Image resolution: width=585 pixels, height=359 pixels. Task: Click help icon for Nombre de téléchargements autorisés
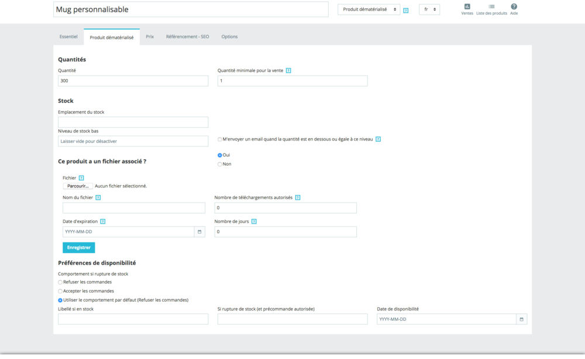298,197
